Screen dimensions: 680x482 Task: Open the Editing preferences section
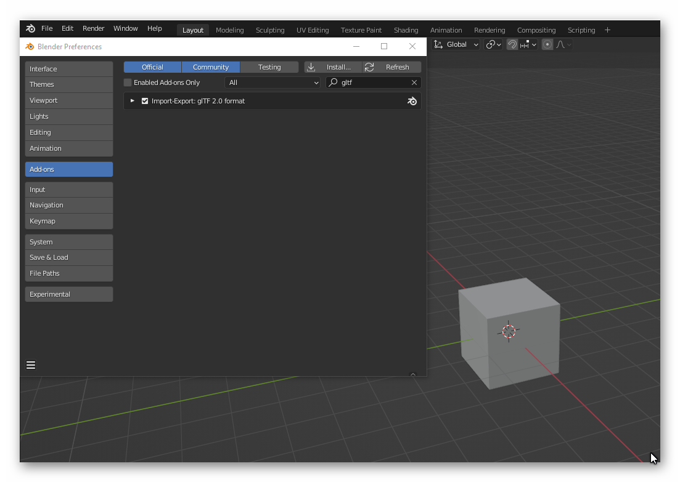69,132
